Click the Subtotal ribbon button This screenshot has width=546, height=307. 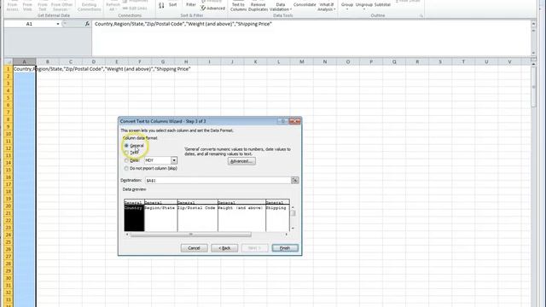pyautogui.click(x=382, y=4)
